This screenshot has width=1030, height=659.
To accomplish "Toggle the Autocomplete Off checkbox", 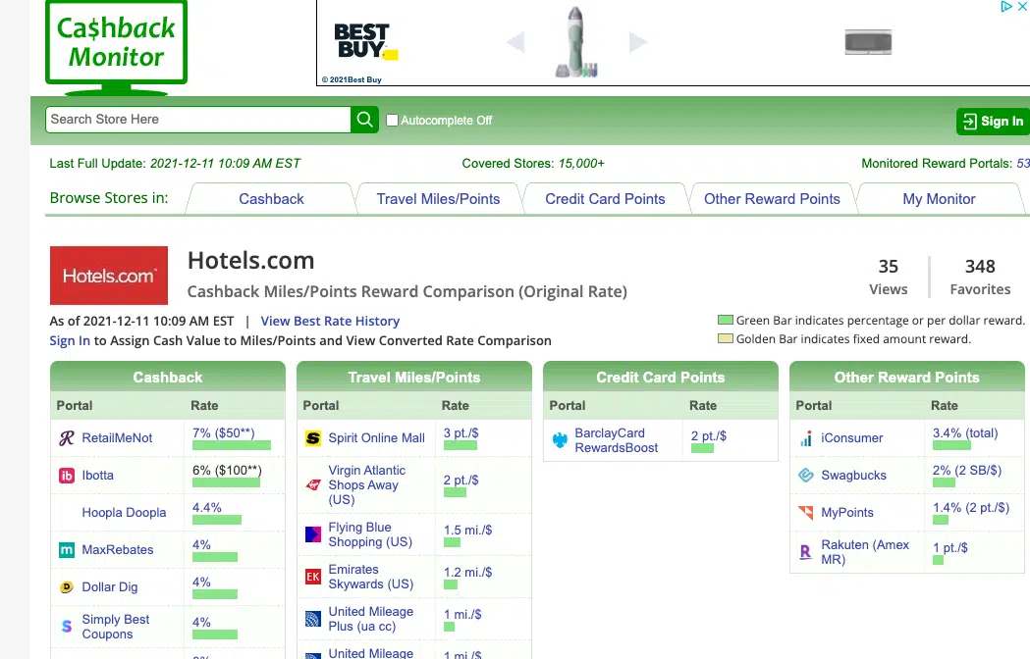I will [392, 120].
